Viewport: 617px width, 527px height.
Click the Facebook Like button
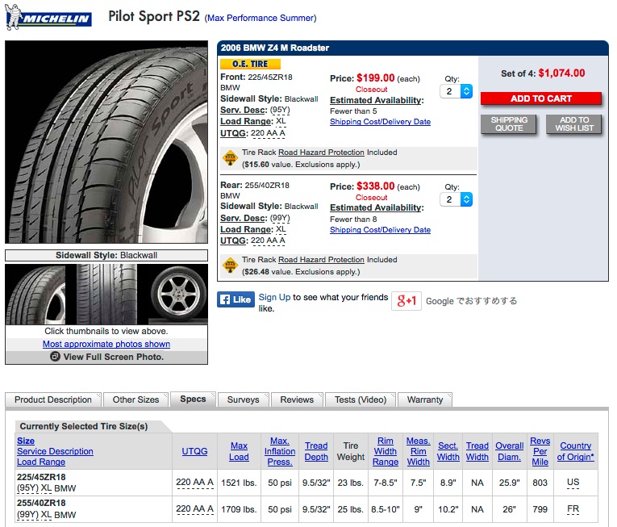(236, 299)
